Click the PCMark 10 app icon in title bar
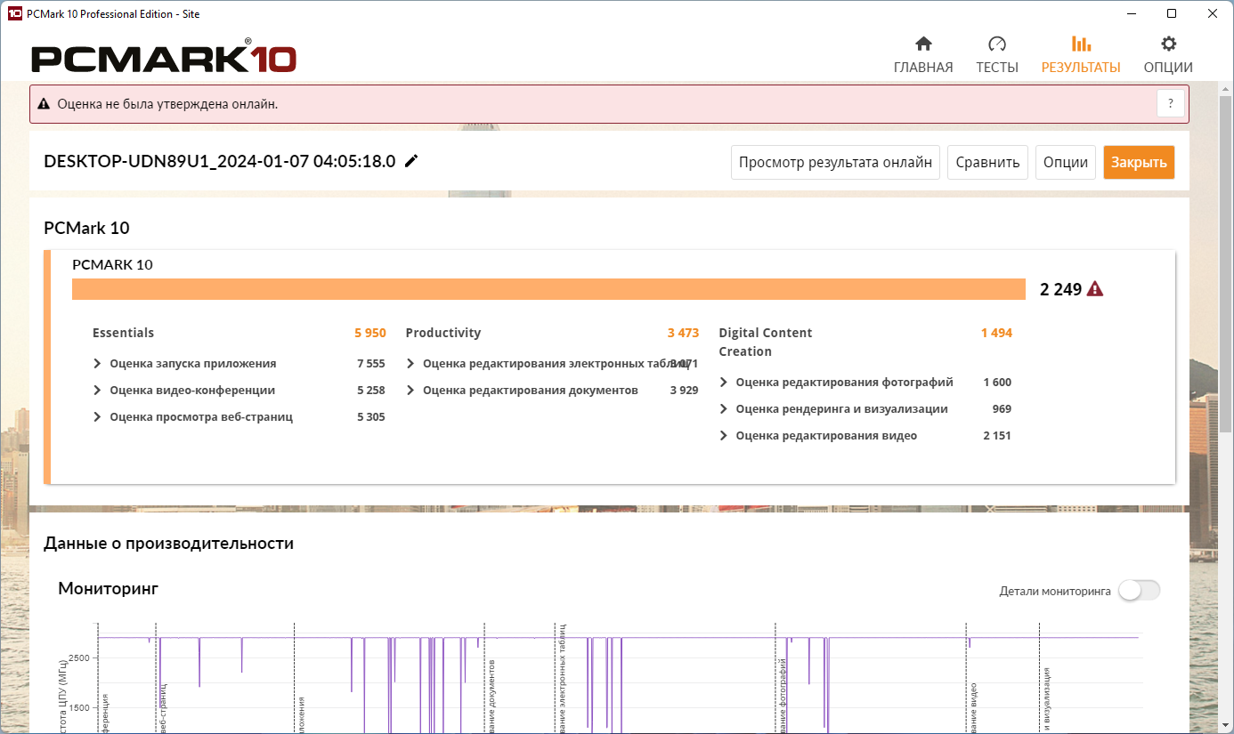Screen dimensions: 1234x734 [14, 13]
